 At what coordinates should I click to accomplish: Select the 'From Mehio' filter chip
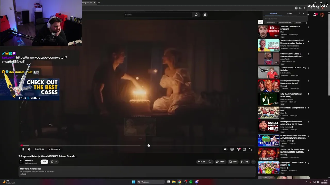271,22
